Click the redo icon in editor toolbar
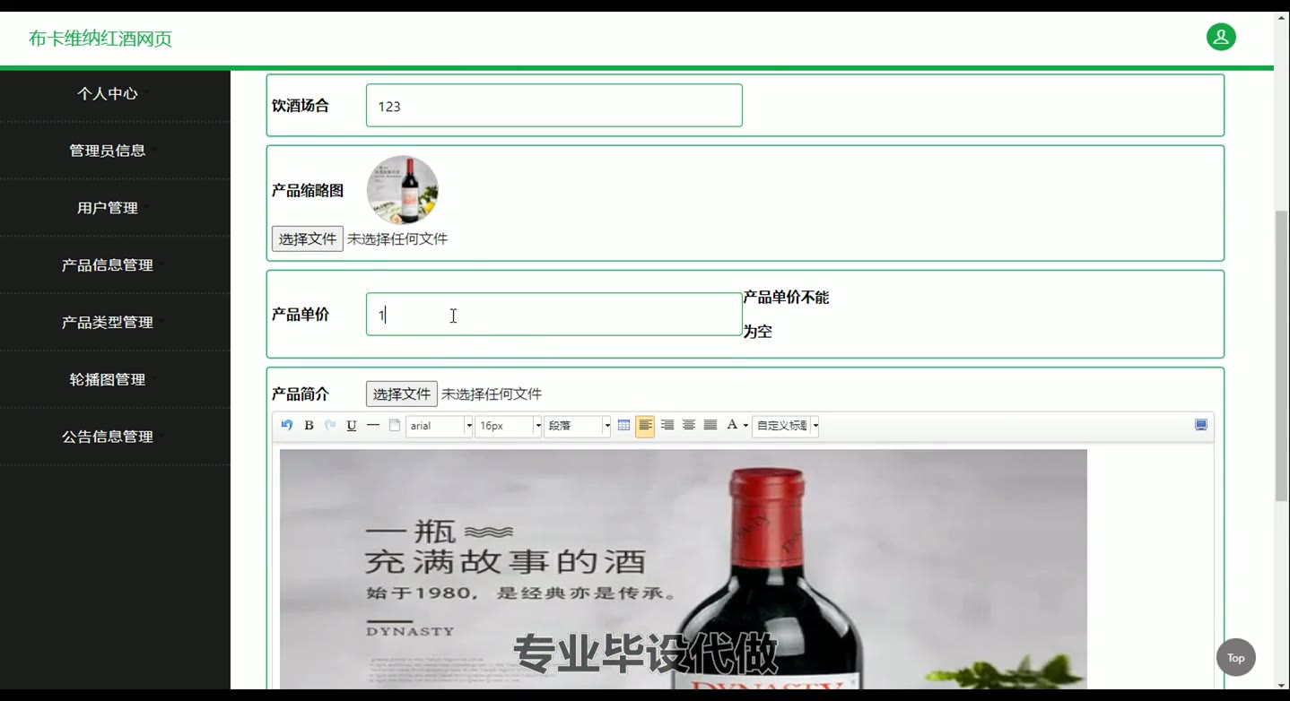Viewport: 1290px width, 701px height. [330, 426]
